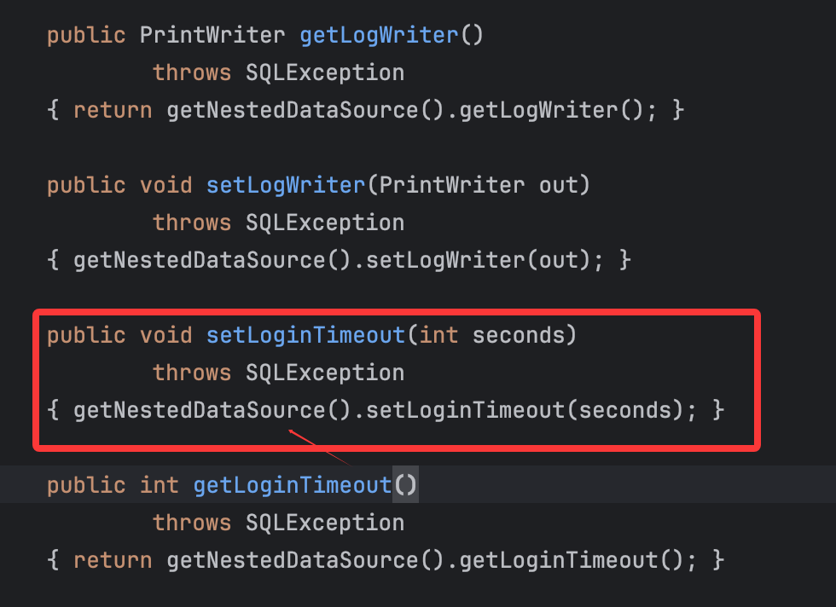
Task: Click SQLException under getLogWriter declaration
Action: pyautogui.click(x=325, y=73)
